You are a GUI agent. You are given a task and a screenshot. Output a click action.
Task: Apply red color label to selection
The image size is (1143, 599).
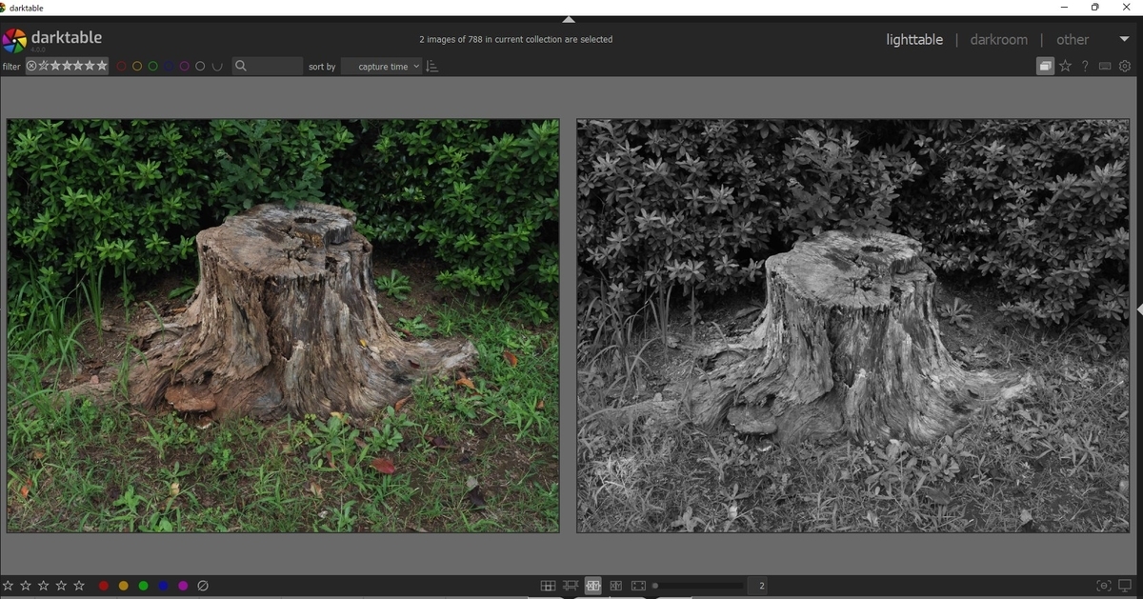coord(104,586)
